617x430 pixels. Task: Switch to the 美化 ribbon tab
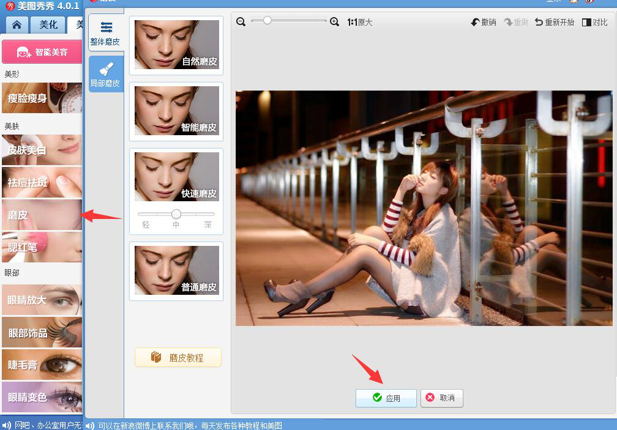click(47, 24)
